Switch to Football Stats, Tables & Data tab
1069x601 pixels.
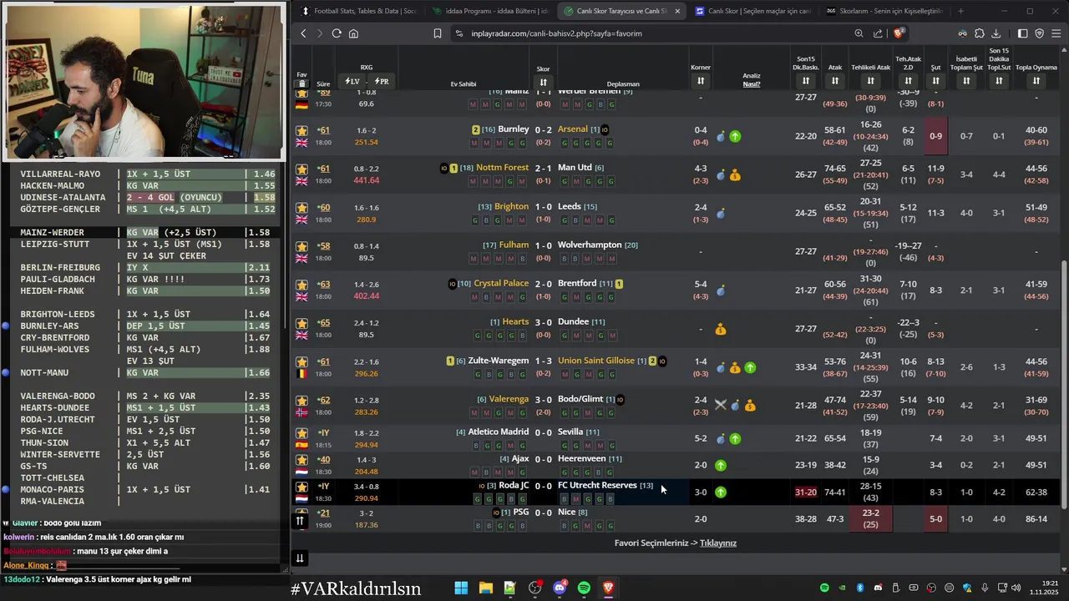pos(357,11)
